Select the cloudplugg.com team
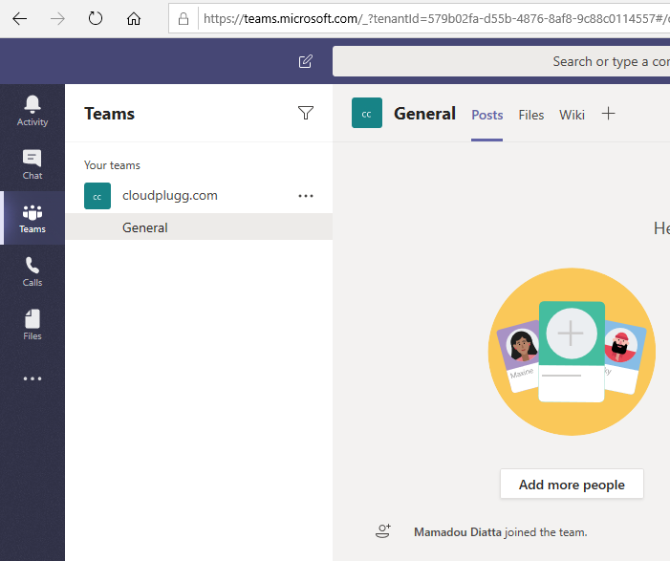This screenshot has width=670, height=561. pyautogui.click(x=169, y=196)
